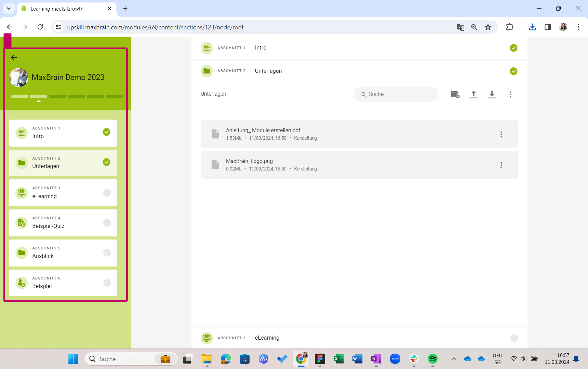Toggle main Unterlagen section completion check
This screenshot has width=588, height=369.
(x=513, y=71)
